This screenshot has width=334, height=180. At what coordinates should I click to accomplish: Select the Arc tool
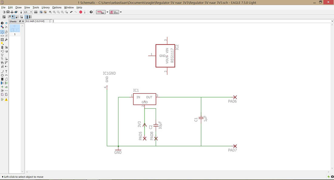pos(6,75)
